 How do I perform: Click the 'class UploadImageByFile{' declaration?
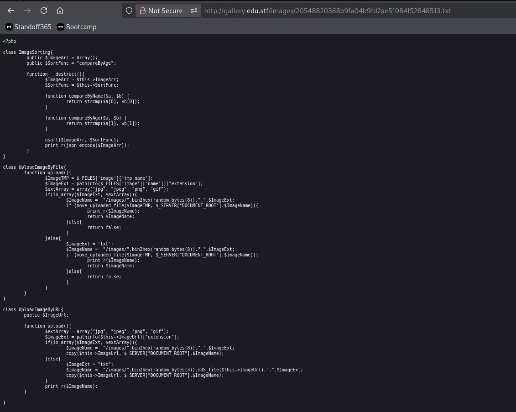[34, 167]
